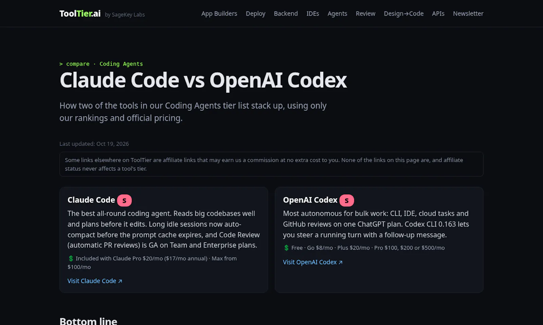Open the Backend nav link
Screen dimensions: 543x325
286,14
